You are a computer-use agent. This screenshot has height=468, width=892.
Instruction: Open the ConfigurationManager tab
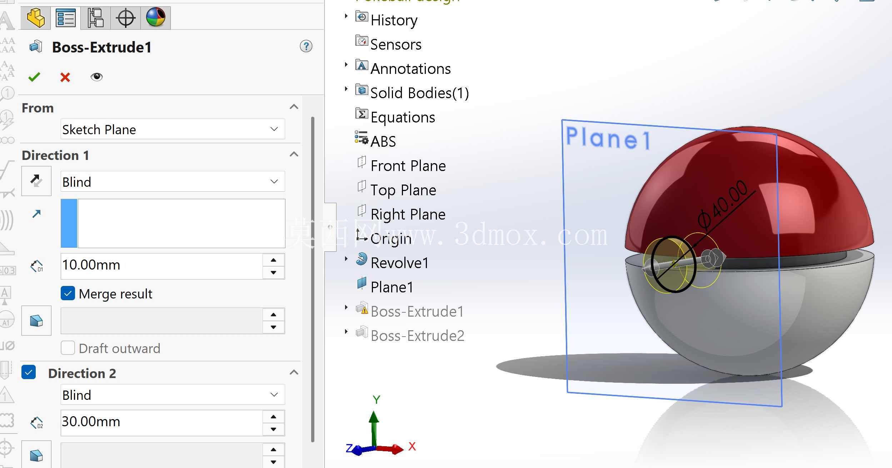tap(95, 18)
